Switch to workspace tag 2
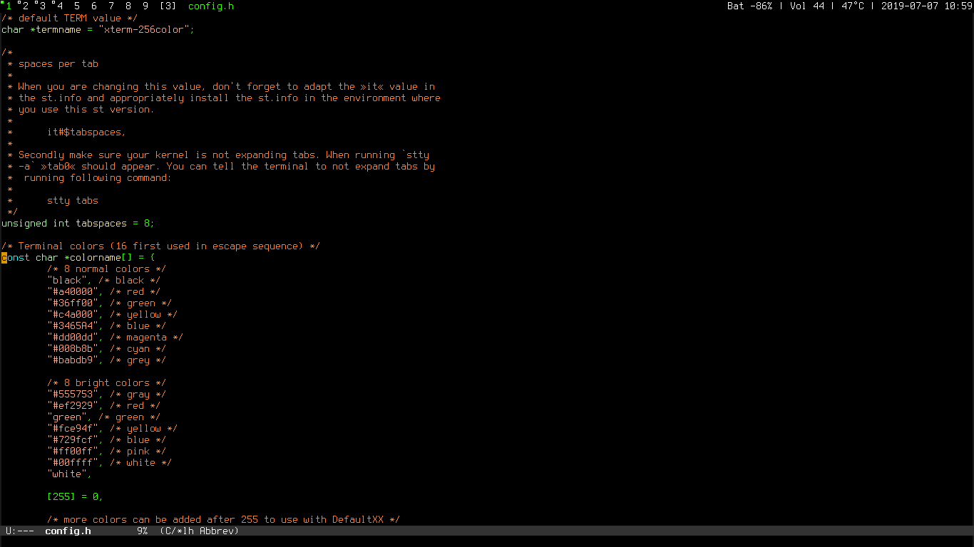 tap(25, 6)
